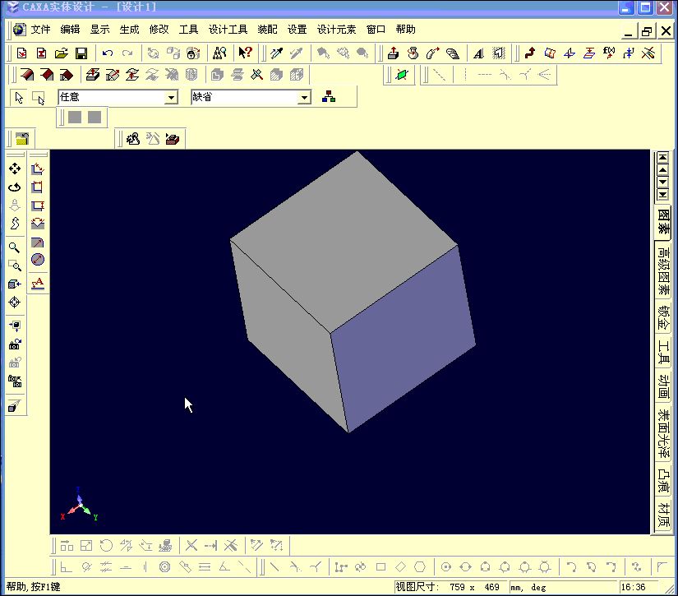The image size is (678, 596).
Task: Minimize the inner document window
Action: coord(628,31)
